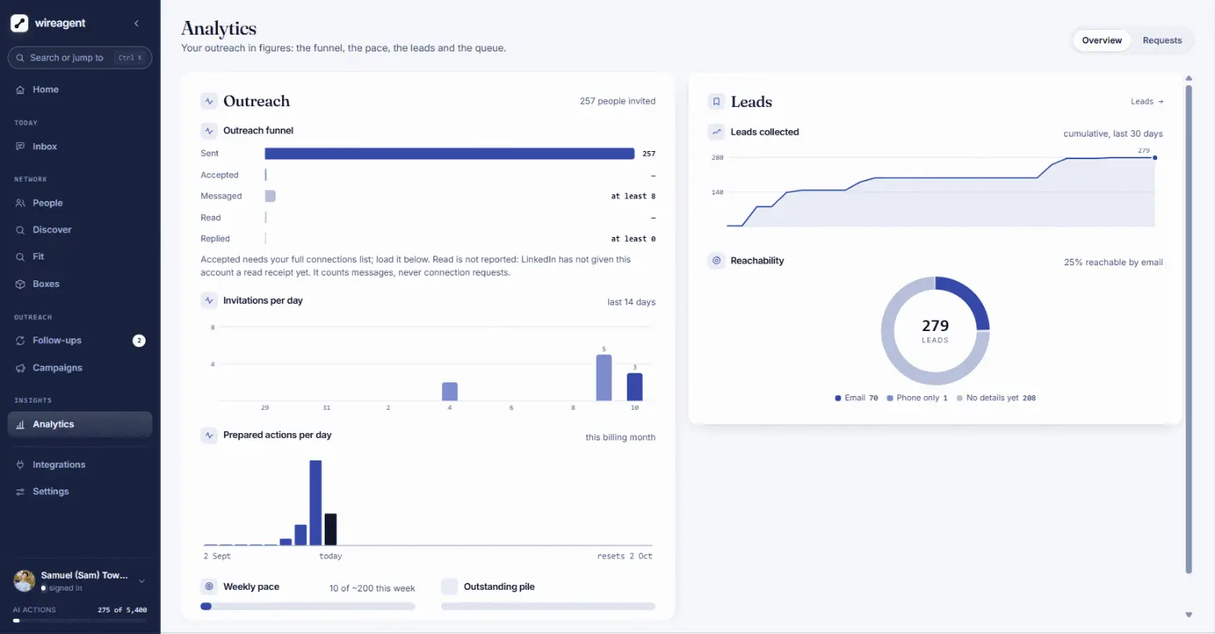This screenshot has width=1215, height=634.
Task: Click the Follow-ups refresh icon
Action: coord(21,341)
